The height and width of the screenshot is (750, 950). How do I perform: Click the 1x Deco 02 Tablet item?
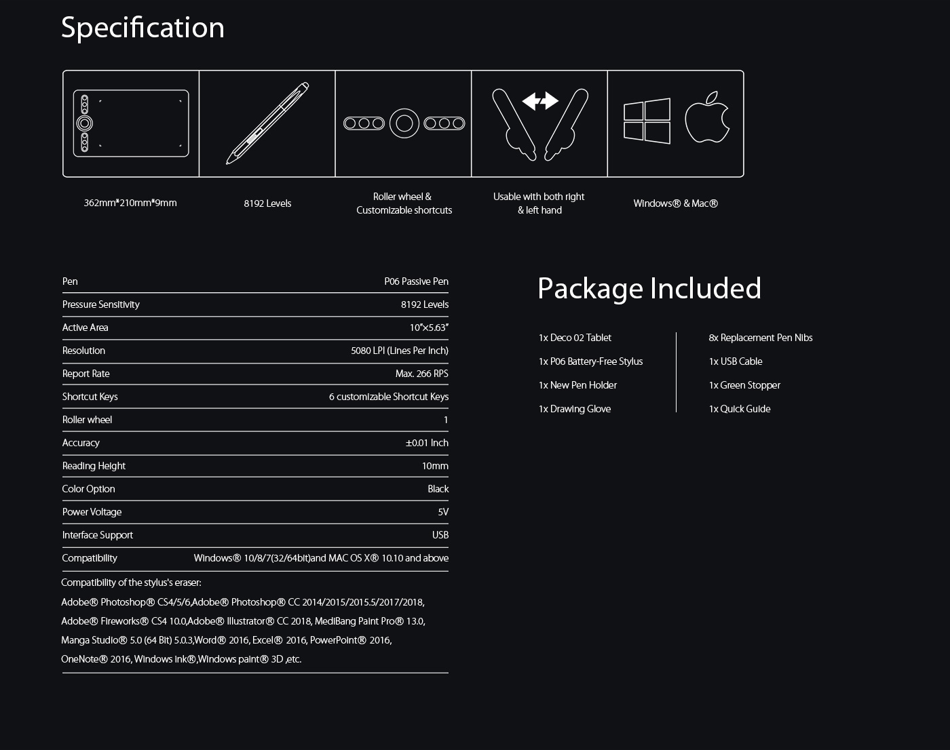(x=575, y=338)
